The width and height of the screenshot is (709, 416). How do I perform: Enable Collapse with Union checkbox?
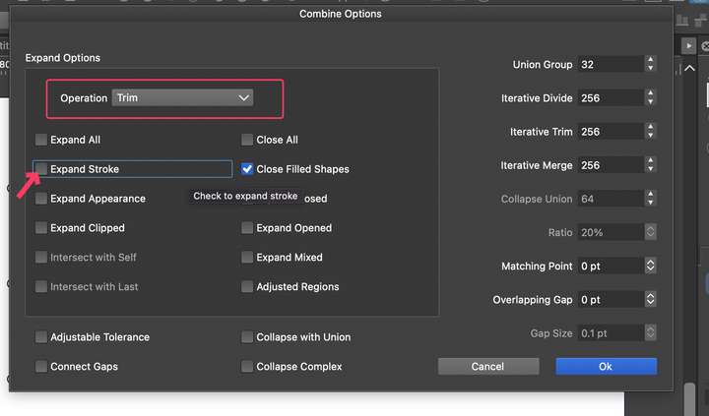(247, 337)
